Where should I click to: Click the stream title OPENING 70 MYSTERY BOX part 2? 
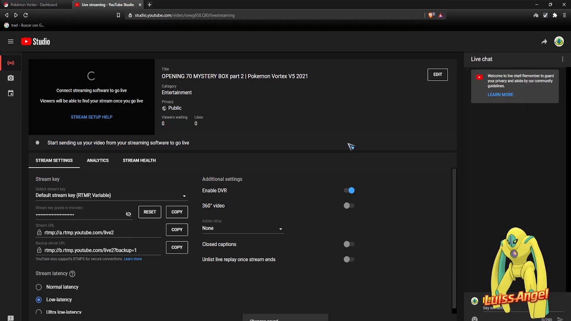235,76
